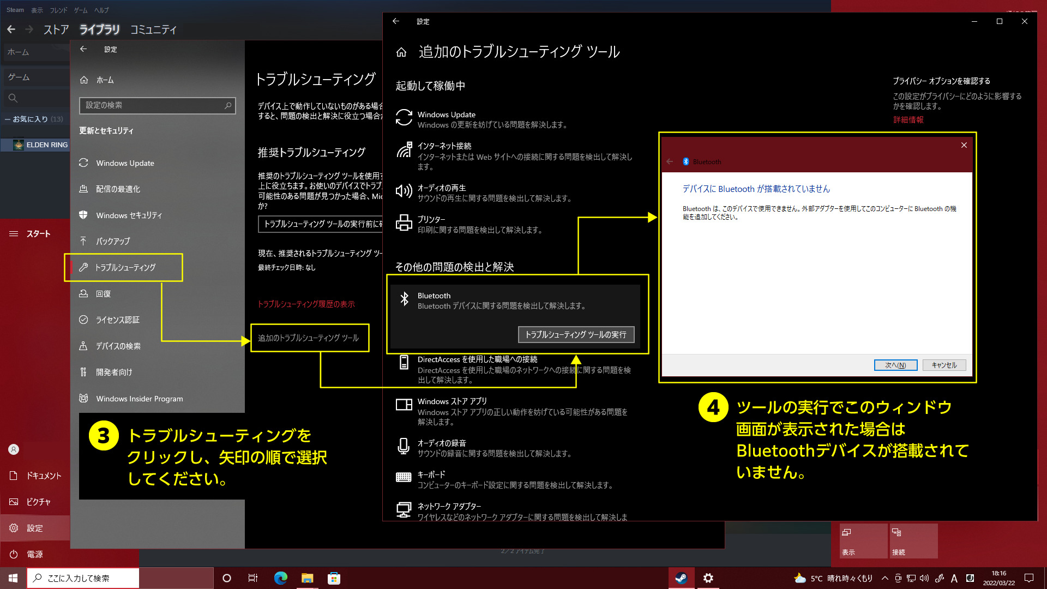Select インターネット接続 troubleshooter

click(515, 156)
